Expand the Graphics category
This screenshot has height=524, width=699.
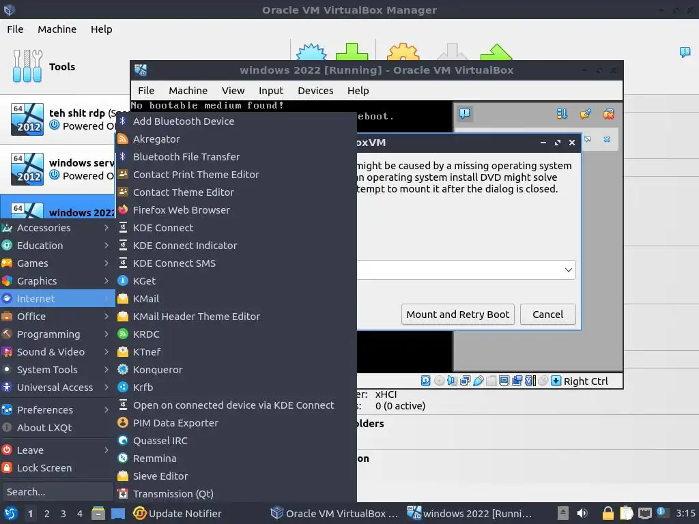[x=57, y=280]
